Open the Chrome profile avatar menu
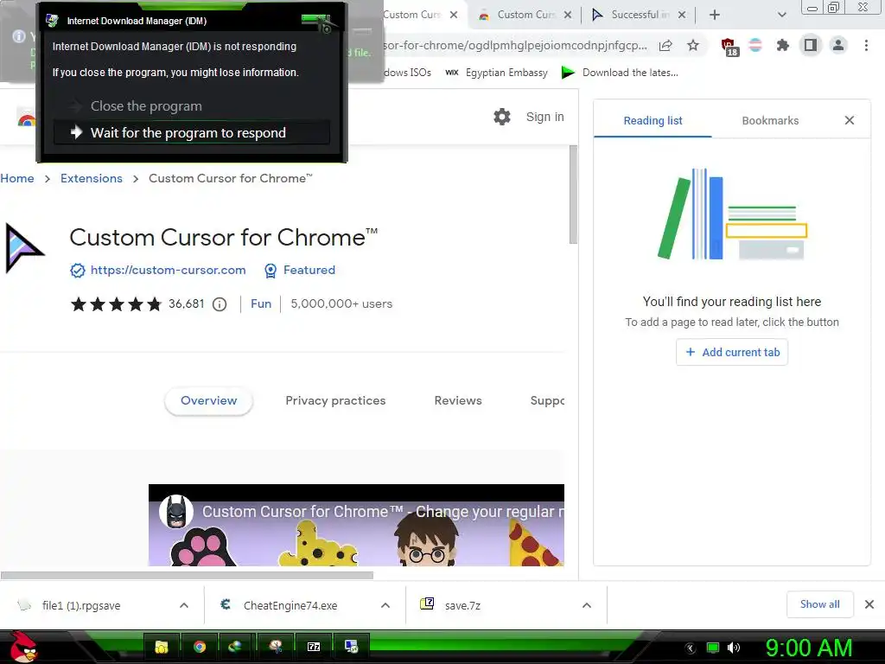885x664 pixels. click(x=838, y=45)
